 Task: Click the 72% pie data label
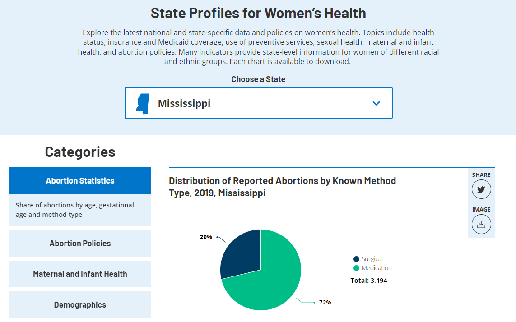click(x=325, y=303)
